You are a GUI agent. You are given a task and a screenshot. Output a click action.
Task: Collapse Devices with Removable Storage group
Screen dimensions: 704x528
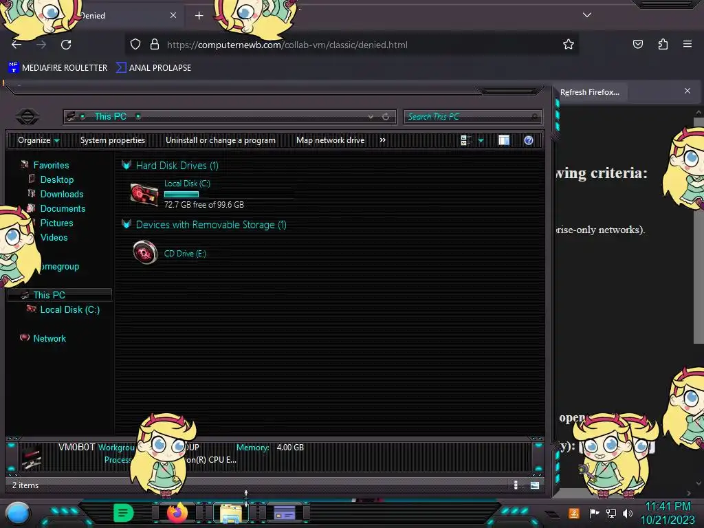click(126, 224)
